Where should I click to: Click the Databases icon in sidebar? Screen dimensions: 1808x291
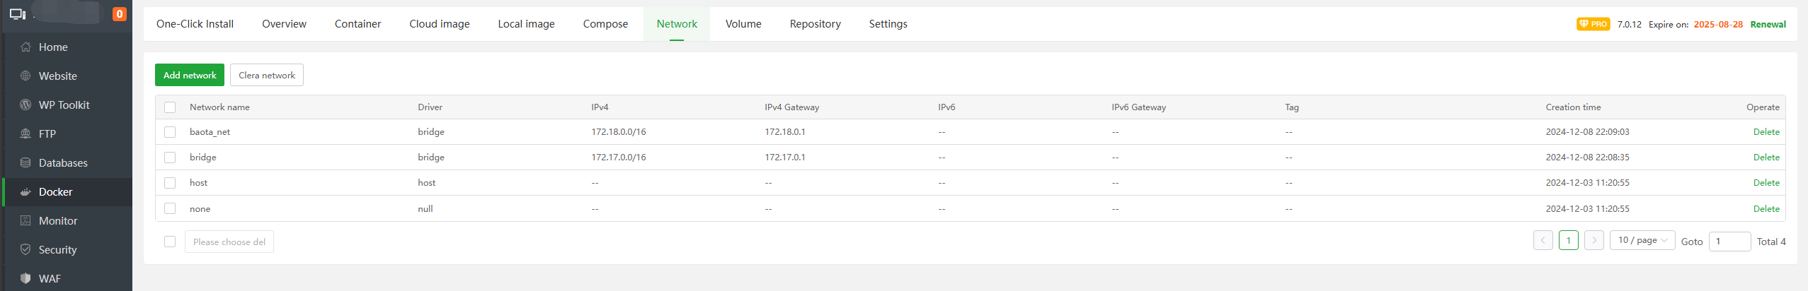(25, 162)
